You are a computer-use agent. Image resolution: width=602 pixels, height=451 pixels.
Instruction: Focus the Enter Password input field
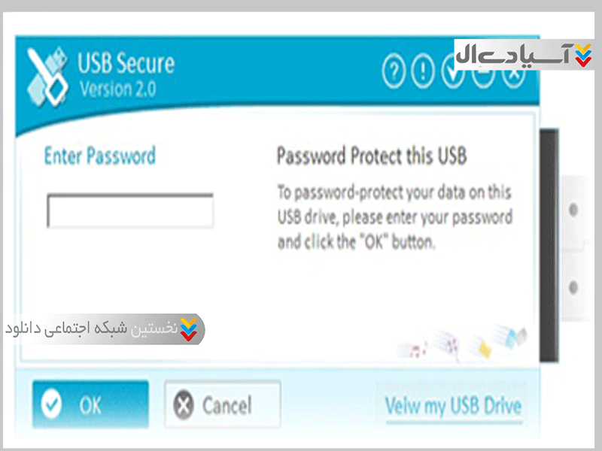coord(130,210)
